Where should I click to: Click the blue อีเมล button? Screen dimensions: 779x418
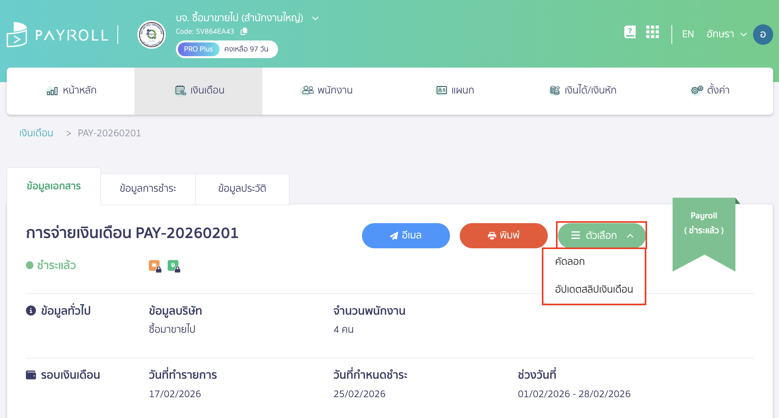[x=406, y=235]
